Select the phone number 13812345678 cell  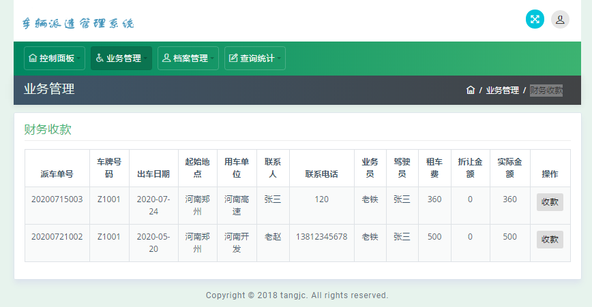click(322, 237)
